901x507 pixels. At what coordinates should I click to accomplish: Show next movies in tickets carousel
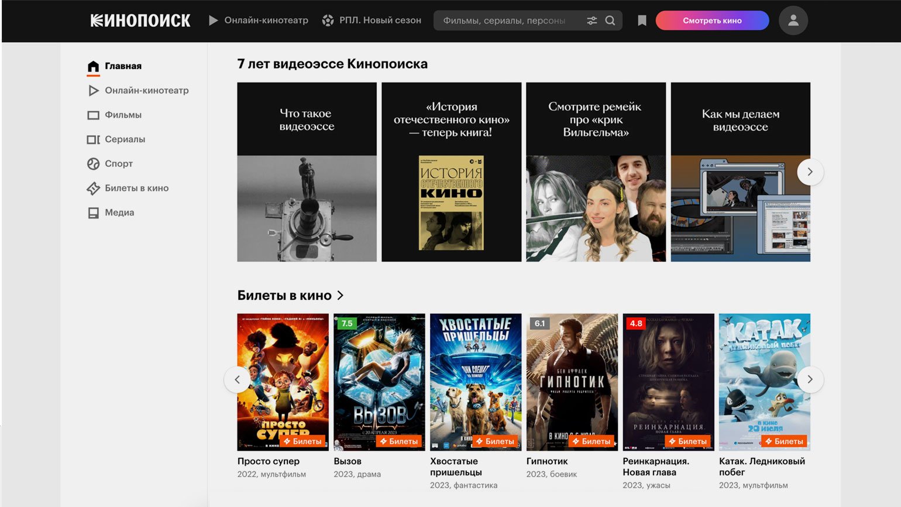tap(810, 379)
